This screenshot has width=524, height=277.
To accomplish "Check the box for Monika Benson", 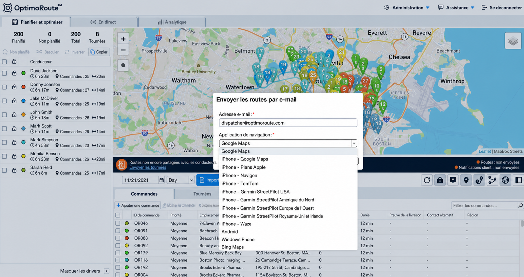I will [x=5, y=156].
